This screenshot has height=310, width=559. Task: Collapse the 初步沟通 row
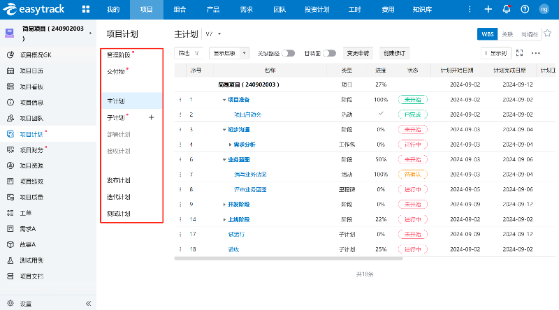pyautogui.click(x=224, y=130)
